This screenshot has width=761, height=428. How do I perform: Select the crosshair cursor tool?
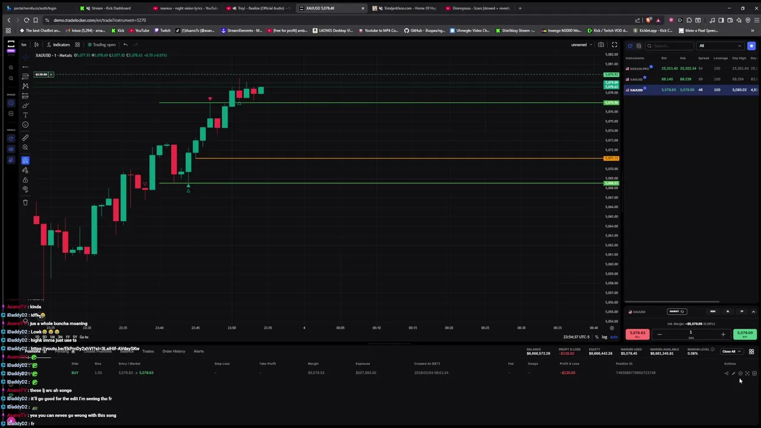click(x=25, y=56)
